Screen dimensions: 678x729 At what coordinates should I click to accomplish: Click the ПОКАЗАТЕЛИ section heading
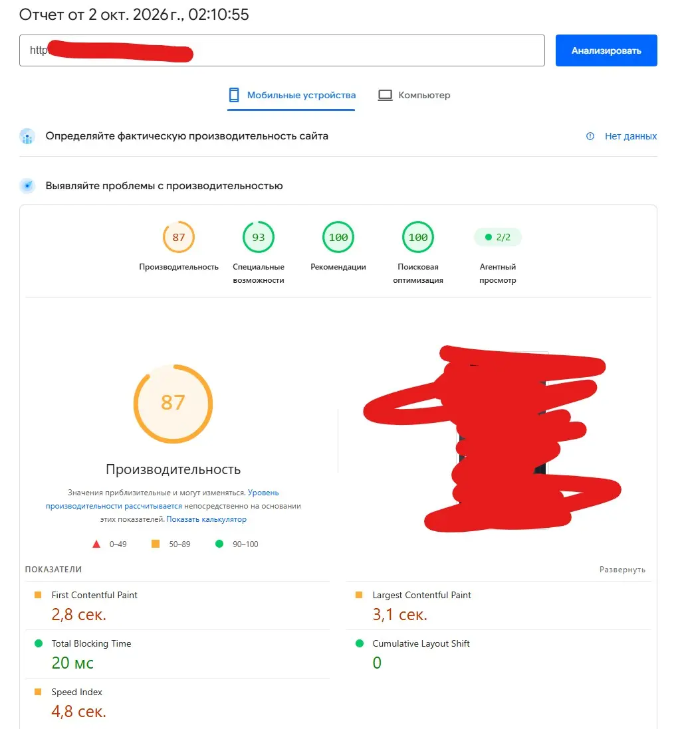[54, 570]
